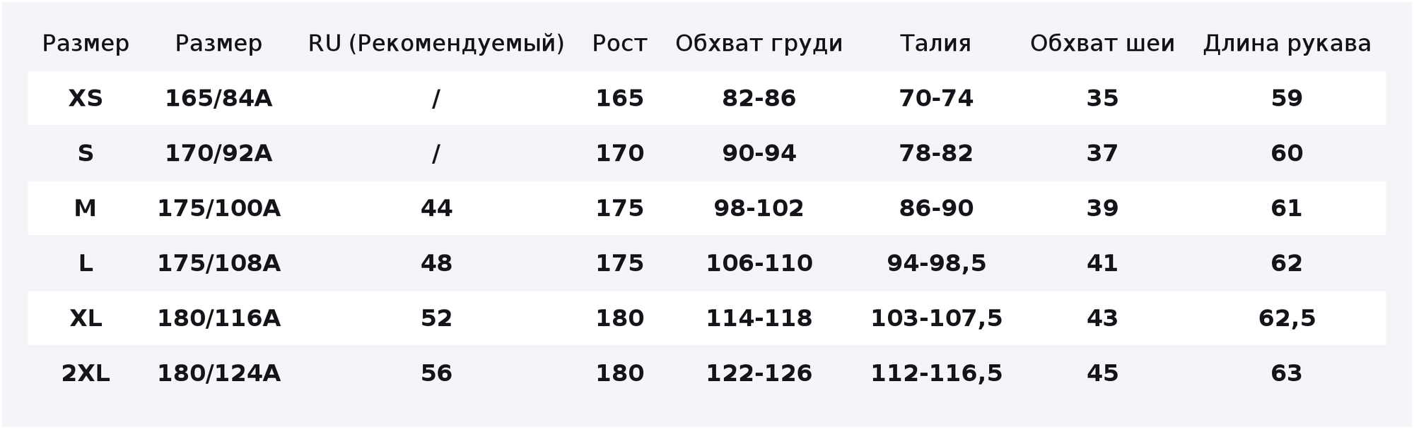Click recommended RU size 48
Screen dimensions: 1414x429
point(436,263)
